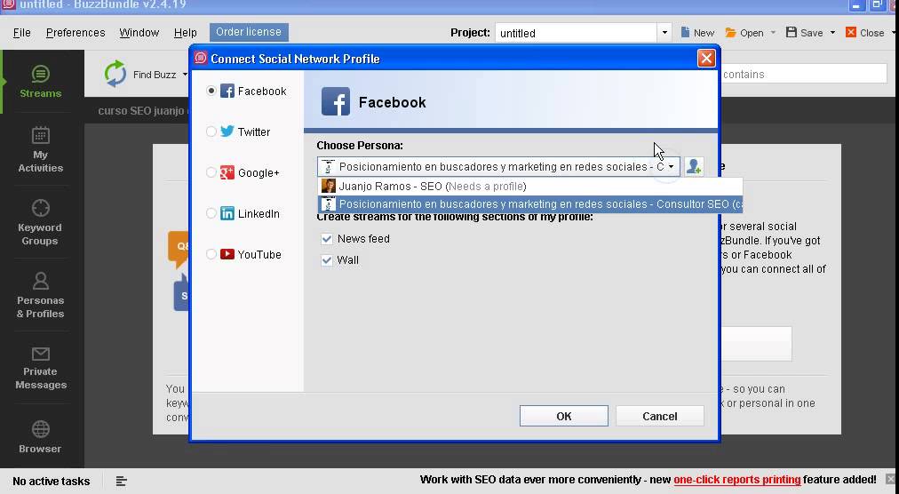Viewport: 899px width, 494px height.
Task: Choose Juanjo Ramos - SEO persona
Action: (530, 186)
